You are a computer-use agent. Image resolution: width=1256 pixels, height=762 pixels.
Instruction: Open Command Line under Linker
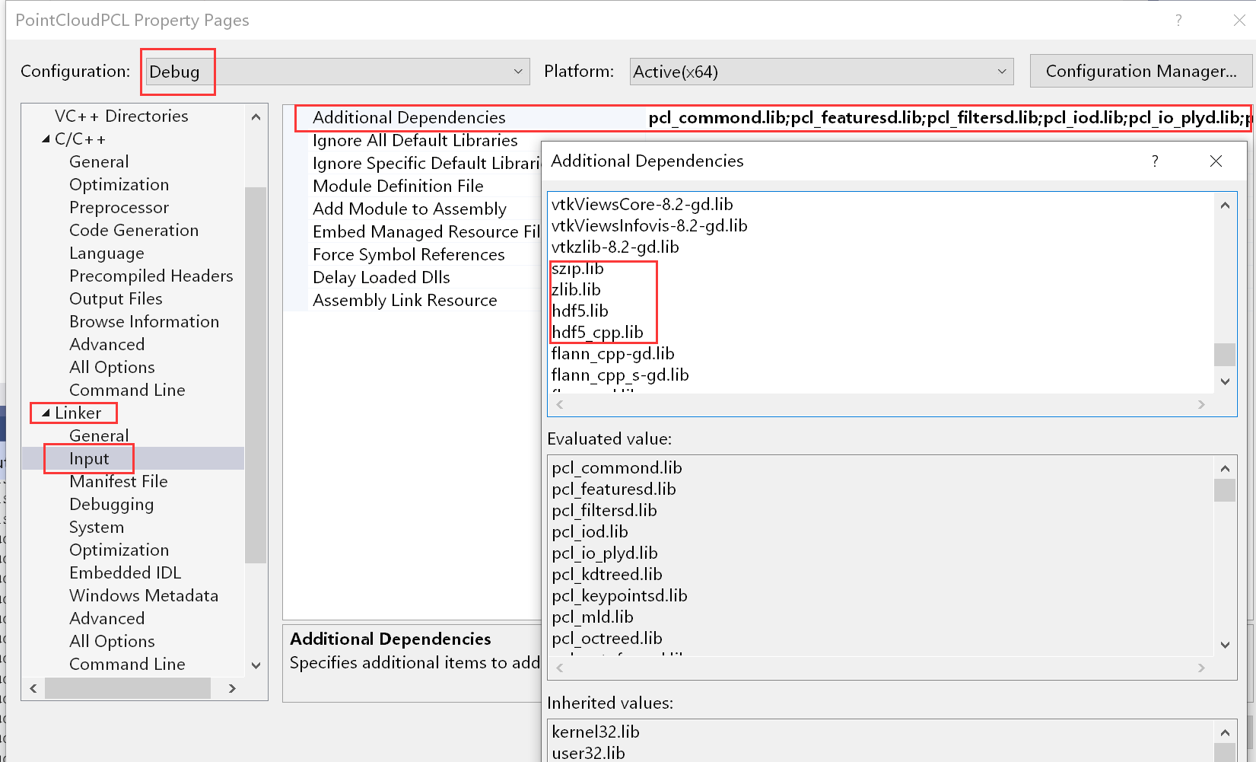coord(127,664)
